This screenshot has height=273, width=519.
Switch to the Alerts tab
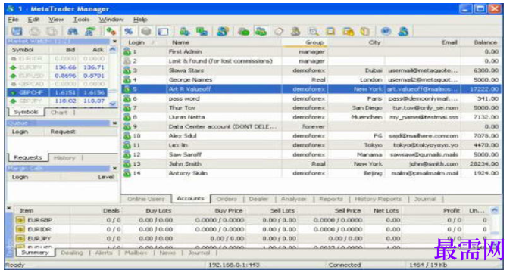(104, 253)
